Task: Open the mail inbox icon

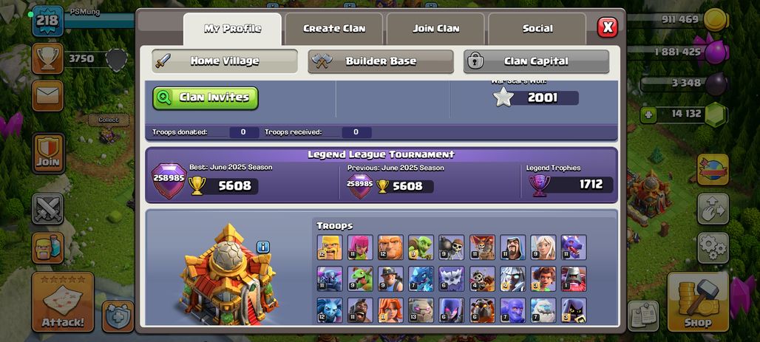Action: pos(48,96)
